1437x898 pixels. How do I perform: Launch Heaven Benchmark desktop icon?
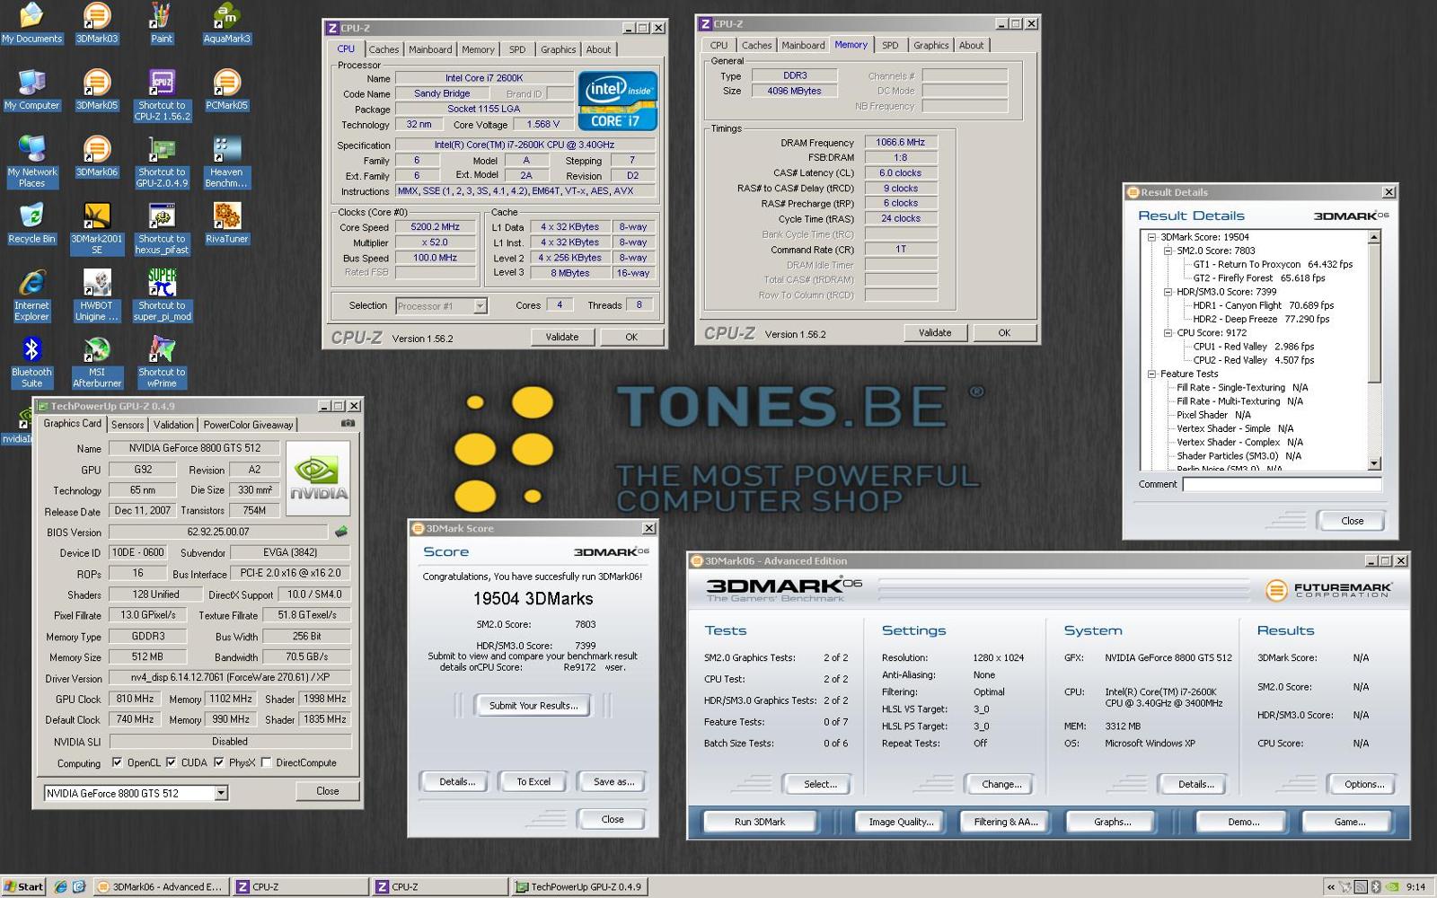pos(226,161)
